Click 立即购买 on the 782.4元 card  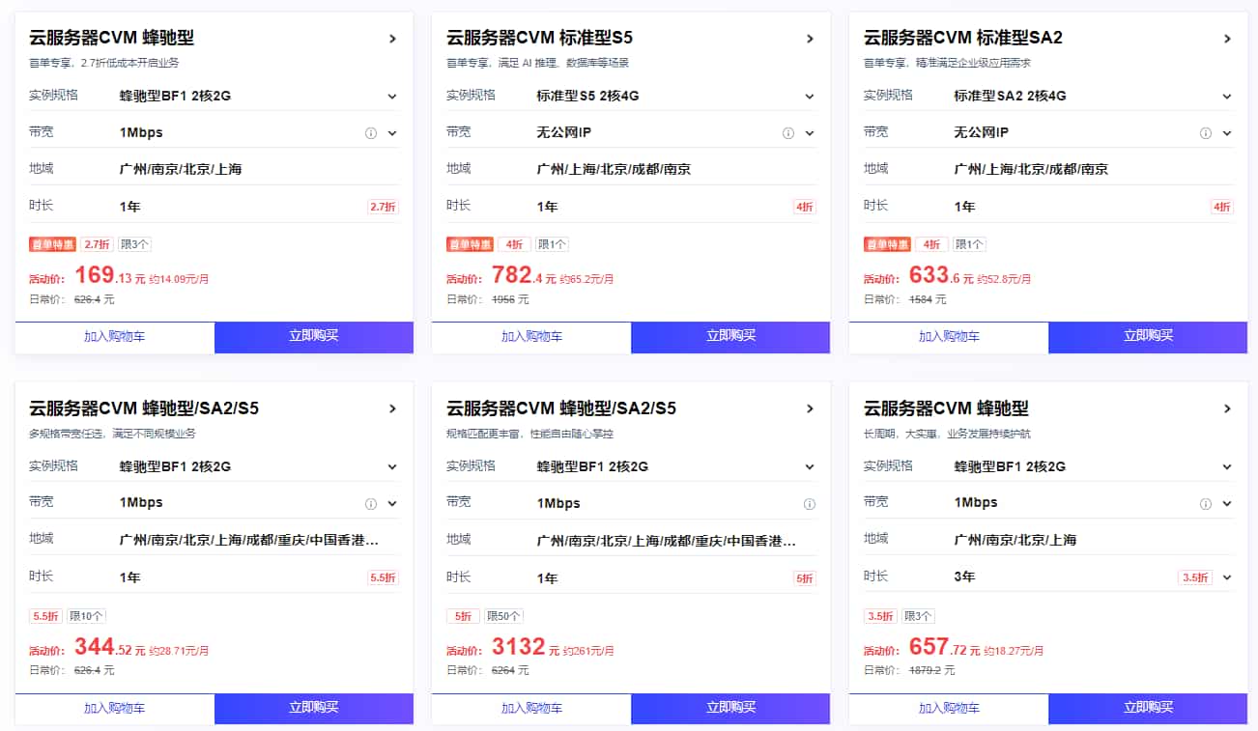tap(730, 337)
